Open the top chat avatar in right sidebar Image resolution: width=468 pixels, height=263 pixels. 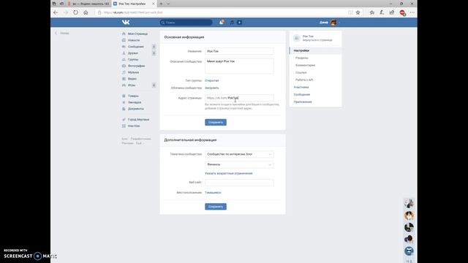tap(409, 204)
